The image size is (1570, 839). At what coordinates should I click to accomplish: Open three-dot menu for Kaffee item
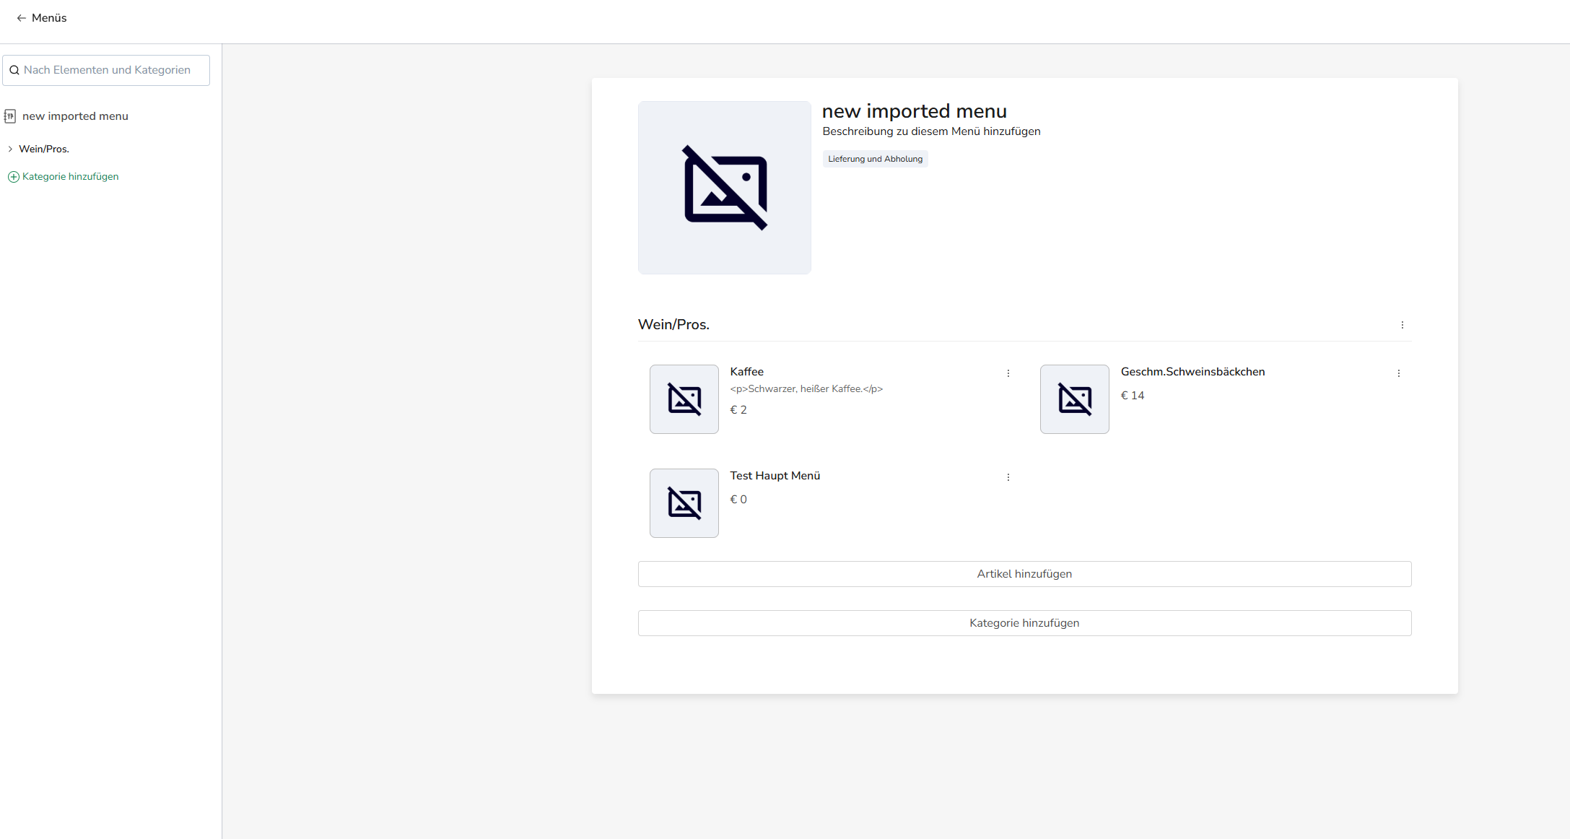tap(1008, 373)
